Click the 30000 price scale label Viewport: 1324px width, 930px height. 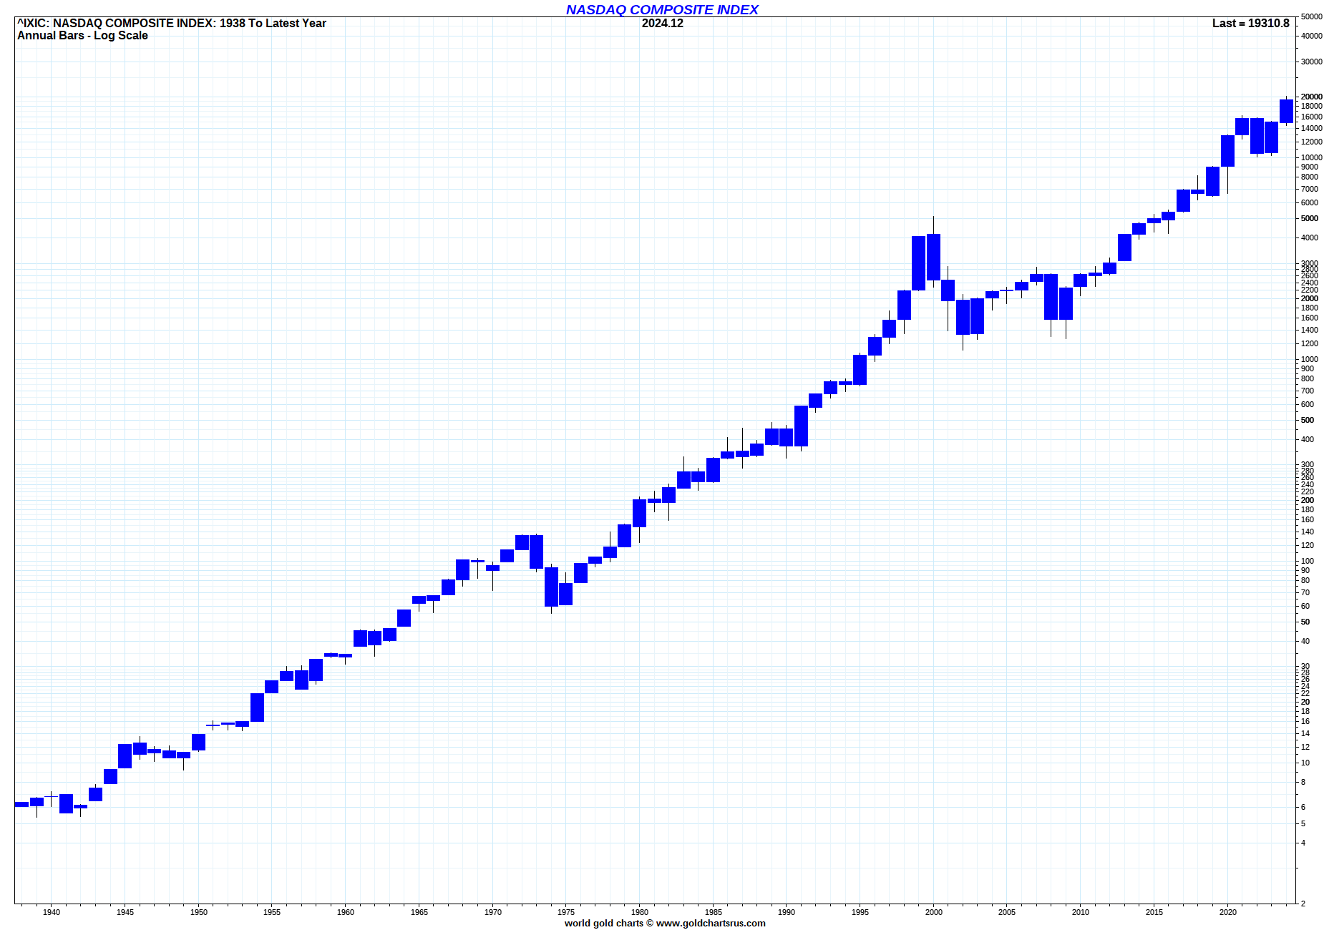point(1312,62)
